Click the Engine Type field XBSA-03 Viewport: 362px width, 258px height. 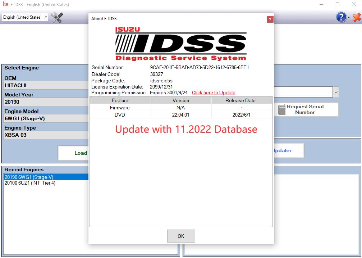[x=46, y=135]
